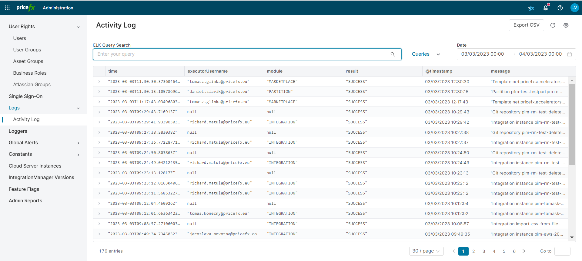Click the pfx logo icon in header

(x=530, y=8)
